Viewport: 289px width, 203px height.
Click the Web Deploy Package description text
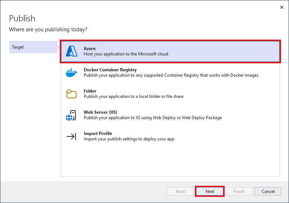153,118
